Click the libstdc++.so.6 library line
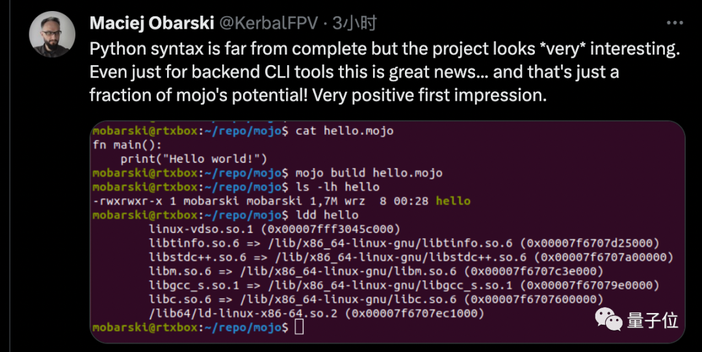The width and height of the screenshot is (702, 352). (411, 257)
